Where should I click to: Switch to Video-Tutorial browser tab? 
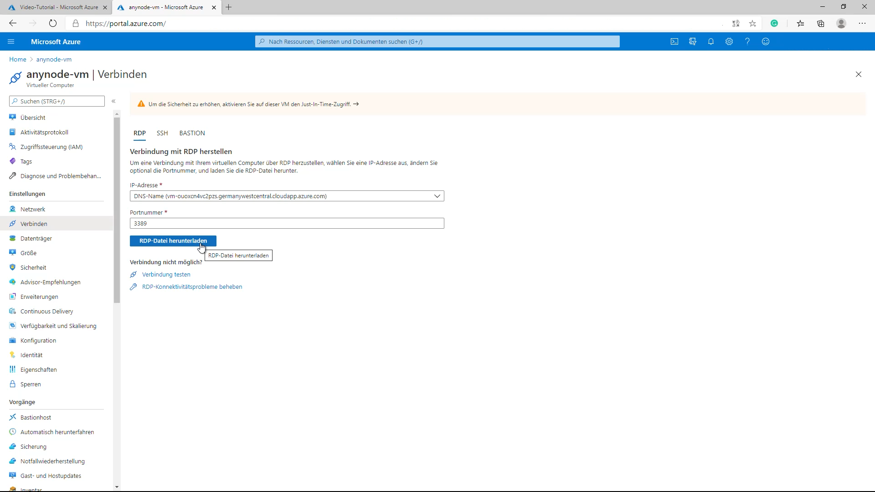tap(56, 7)
